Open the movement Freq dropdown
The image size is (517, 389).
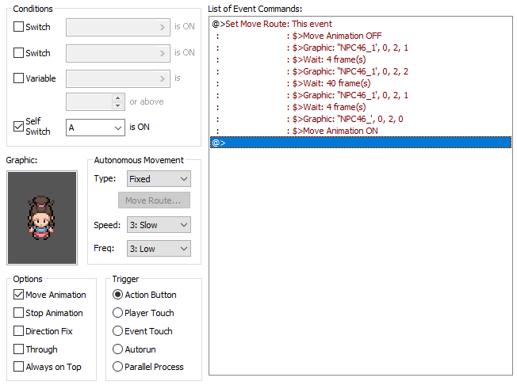click(x=159, y=249)
